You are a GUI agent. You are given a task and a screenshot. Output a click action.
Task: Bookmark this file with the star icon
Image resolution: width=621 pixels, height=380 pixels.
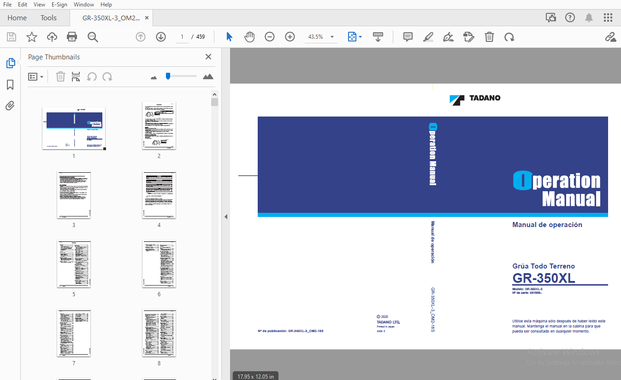[x=31, y=37]
